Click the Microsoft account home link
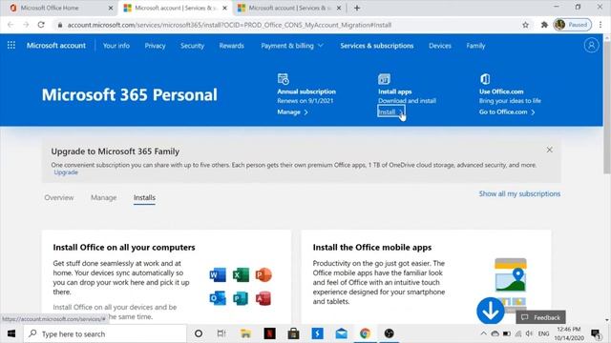The height and width of the screenshot is (343, 611). [56, 46]
